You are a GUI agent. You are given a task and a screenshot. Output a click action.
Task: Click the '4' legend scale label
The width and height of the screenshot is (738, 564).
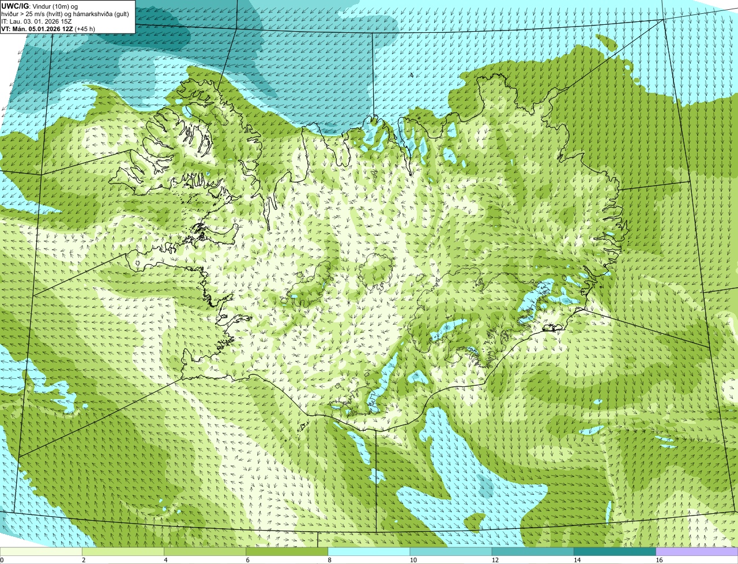[x=165, y=560]
